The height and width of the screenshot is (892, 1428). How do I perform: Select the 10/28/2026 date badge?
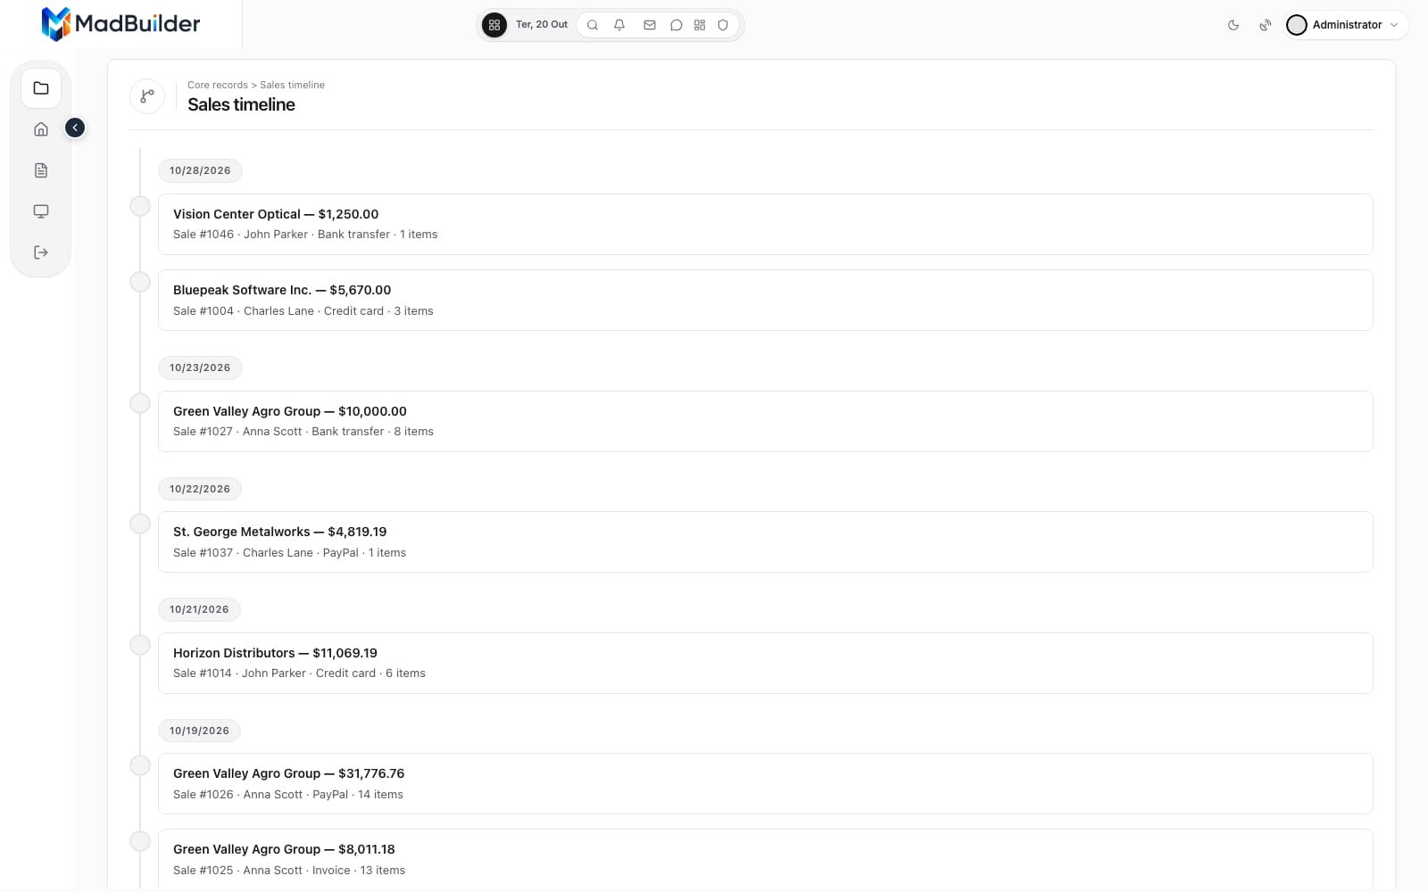click(x=200, y=170)
